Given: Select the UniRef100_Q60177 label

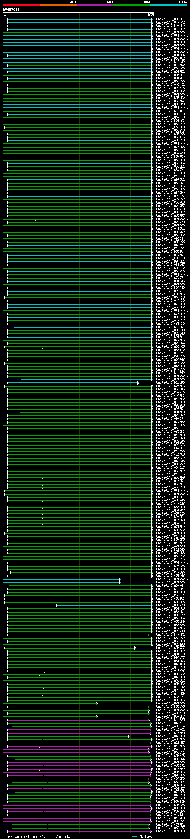Looking at the screenshot, I should click(170, 828).
